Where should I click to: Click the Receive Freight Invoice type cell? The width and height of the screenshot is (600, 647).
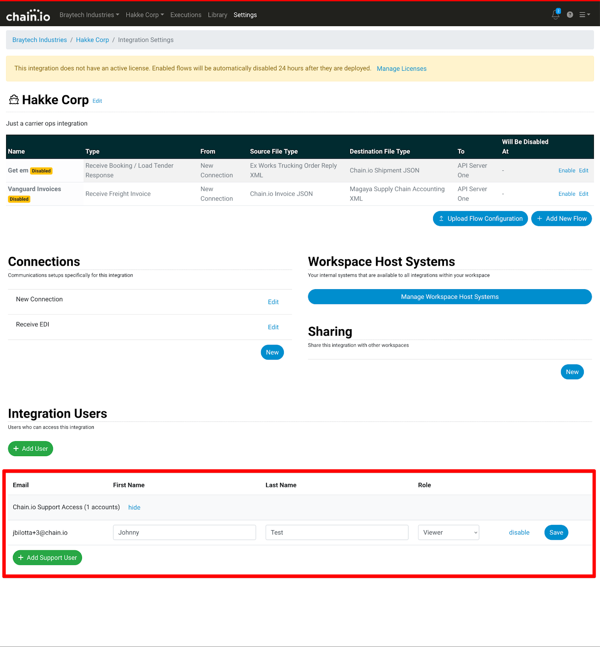pos(118,194)
